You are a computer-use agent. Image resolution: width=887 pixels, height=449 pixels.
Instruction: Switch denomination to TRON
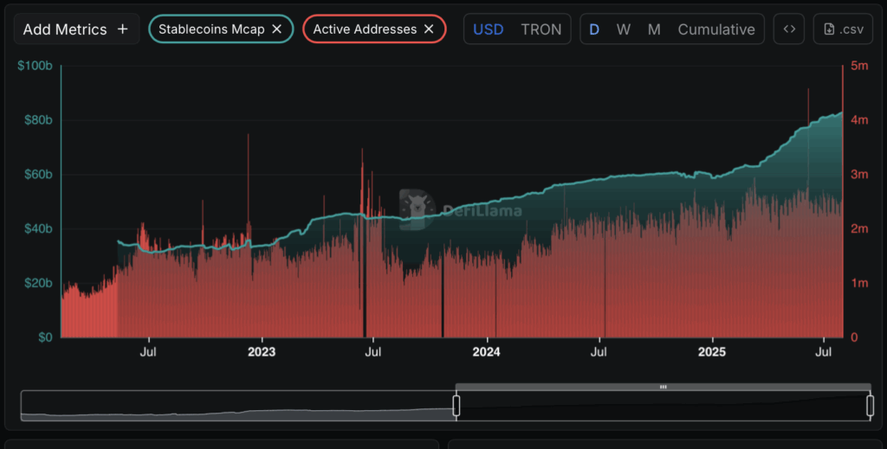tap(541, 29)
